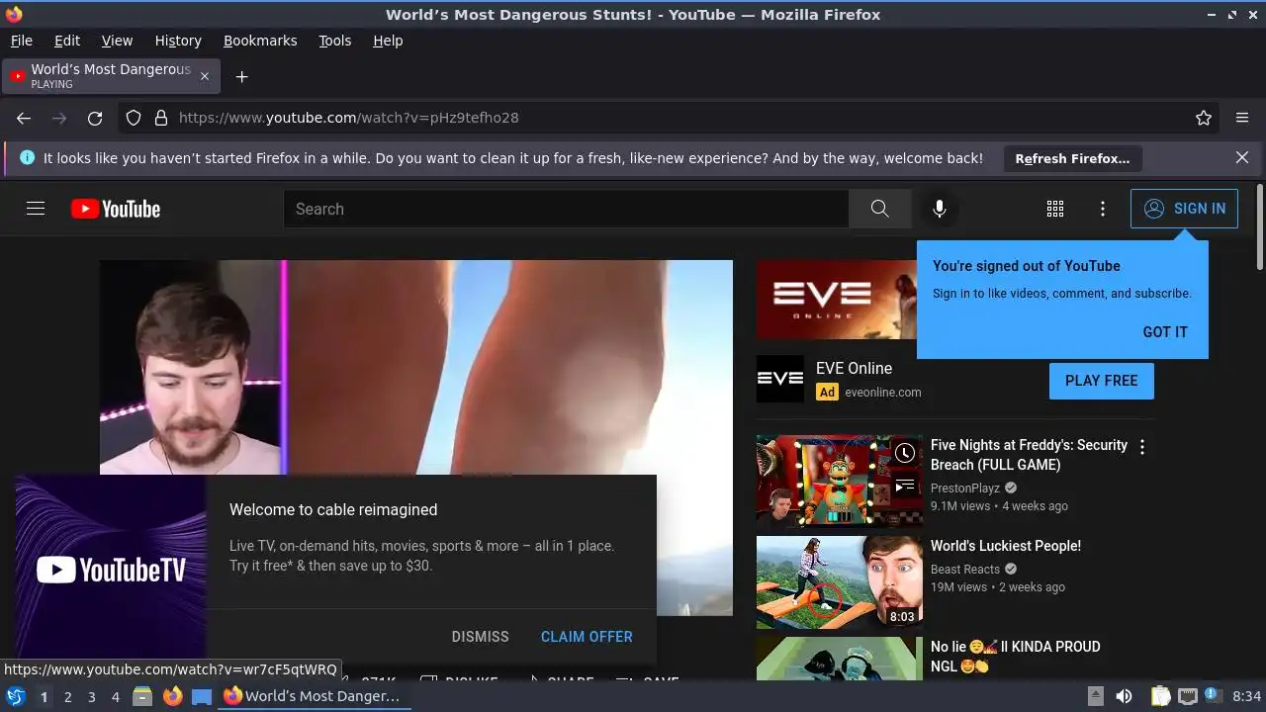Click the show desktop taskbar icon
This screenshot has height=712, width=1266.
[x=202, y=696]
